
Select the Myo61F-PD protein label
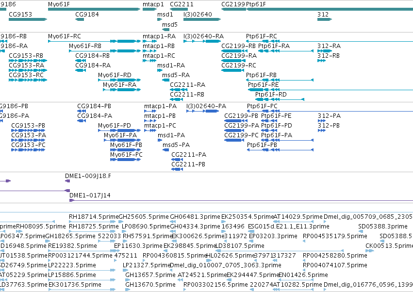click(115, 125)
